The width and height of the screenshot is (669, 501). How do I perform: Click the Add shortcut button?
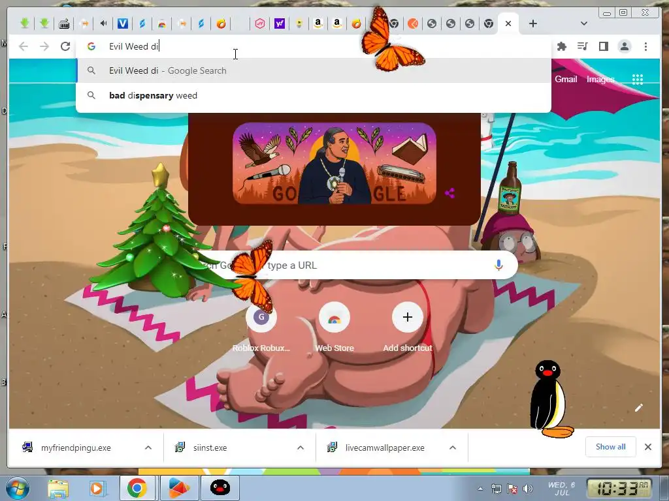pyautogui.click(x=408, y=327)
